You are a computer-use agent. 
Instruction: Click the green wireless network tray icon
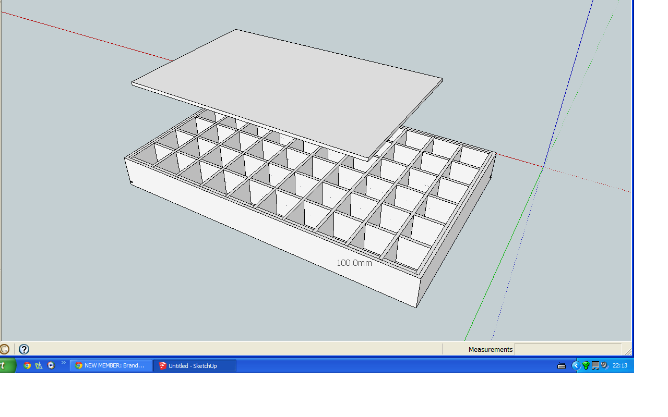tap(586, 365)
